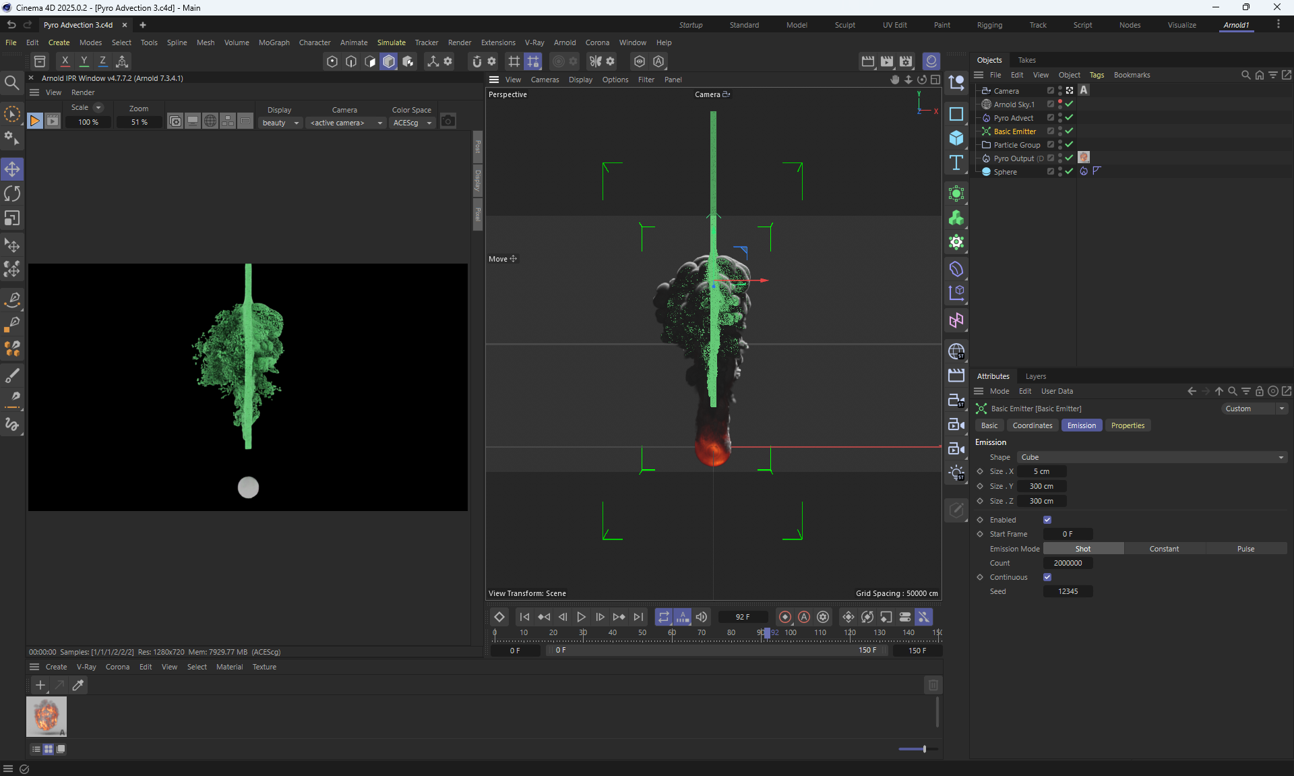Screen dimensions: 1294x776
Task: Switch to the Properties tab
Action: click(1128, 425)
